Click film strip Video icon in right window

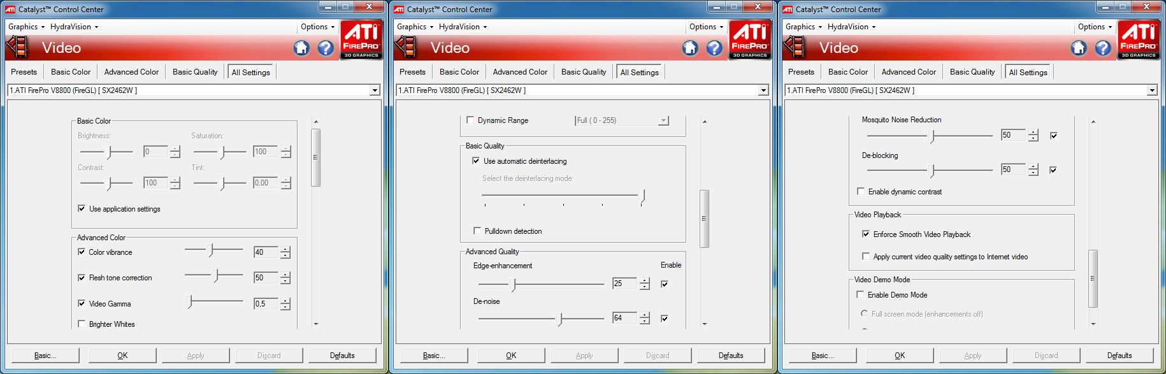point(795,47)
